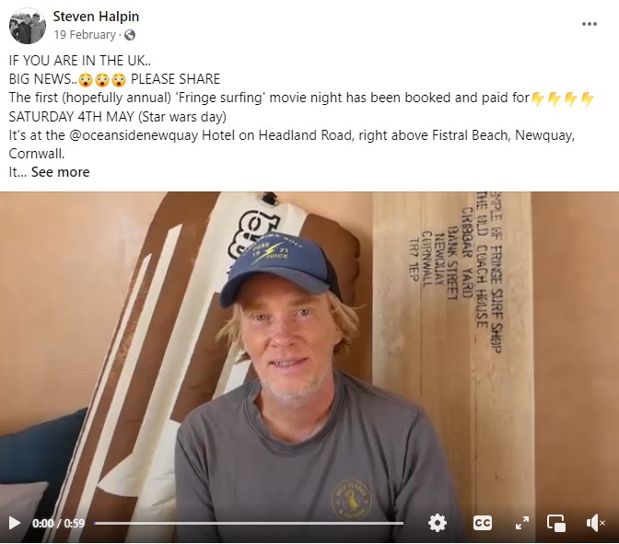Click Steven Halpin's profile picture
The height and width of the screenshot is (544, 619).
click(x=28, y=26)
